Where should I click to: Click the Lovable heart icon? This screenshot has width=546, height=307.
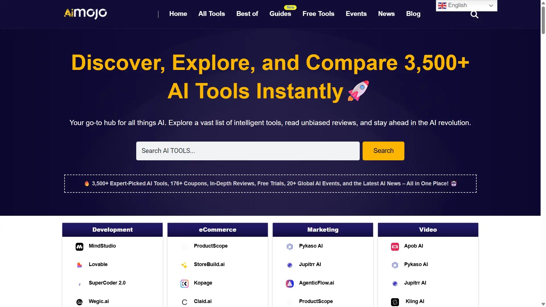pyautogui.click(x=79, y=265)
